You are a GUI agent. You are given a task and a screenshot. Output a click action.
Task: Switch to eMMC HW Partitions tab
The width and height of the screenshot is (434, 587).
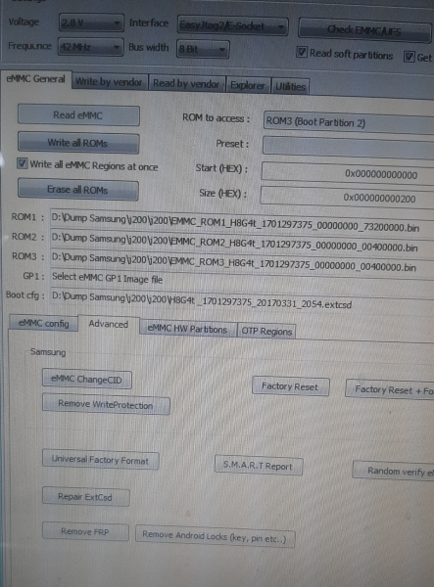(187, 329)
